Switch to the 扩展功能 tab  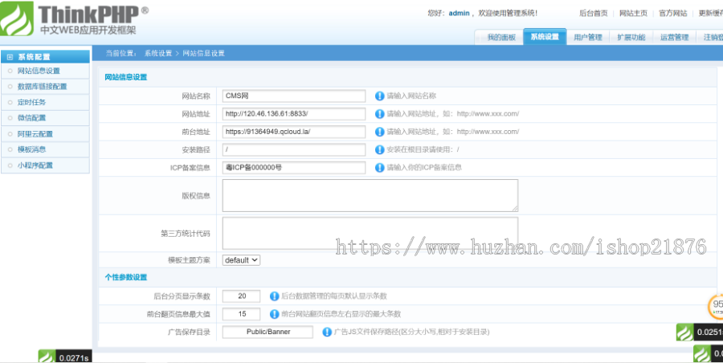point(631,38)
